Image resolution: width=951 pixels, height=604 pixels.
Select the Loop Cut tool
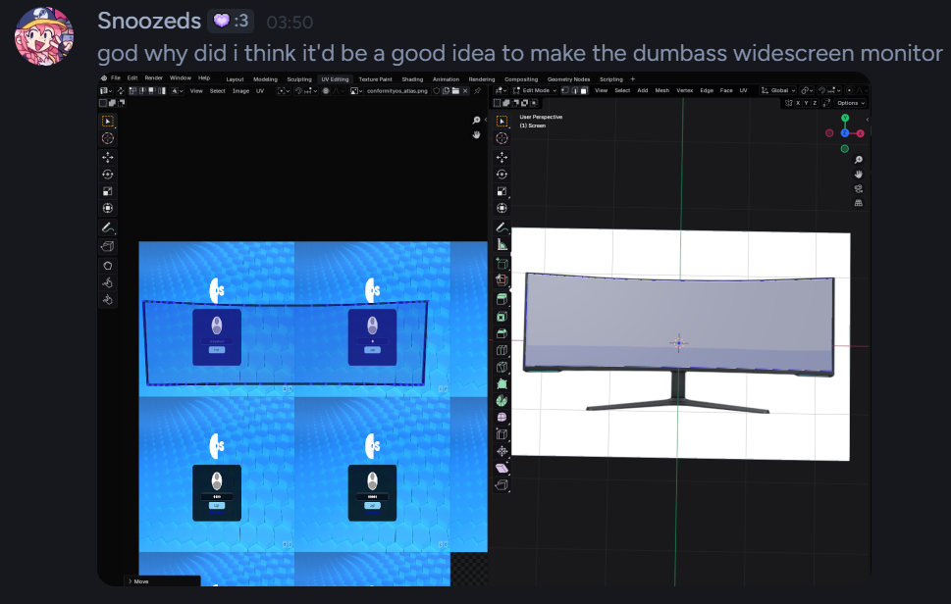click(502, 350)
